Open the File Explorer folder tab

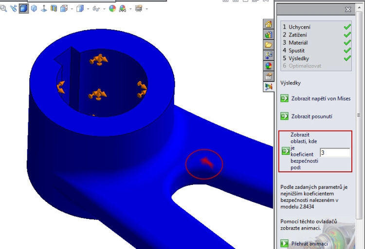pyautogui.click(x=268, y=45)
